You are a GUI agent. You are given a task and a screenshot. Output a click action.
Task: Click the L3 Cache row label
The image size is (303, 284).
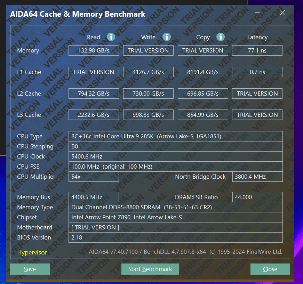(29, 115)
